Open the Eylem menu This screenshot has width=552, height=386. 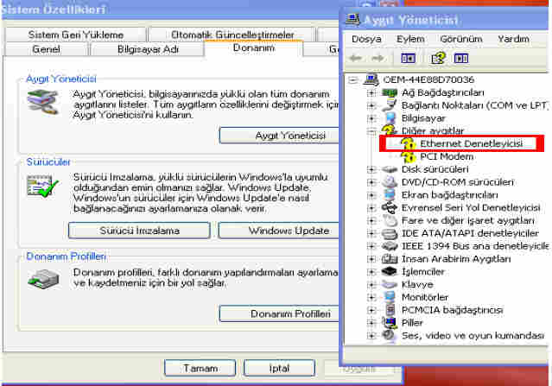click(x=410, y=39)
